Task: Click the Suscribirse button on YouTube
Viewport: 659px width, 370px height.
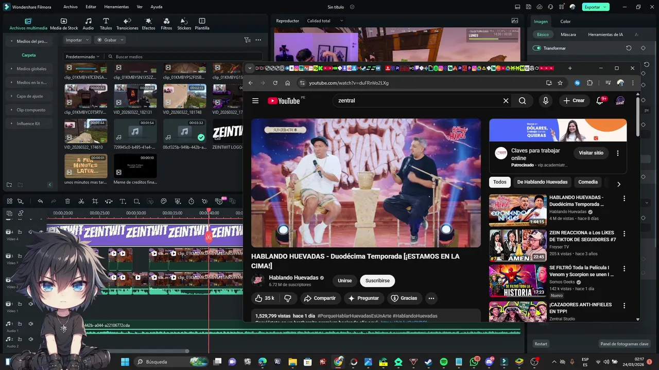Action: tap(377, 281)
